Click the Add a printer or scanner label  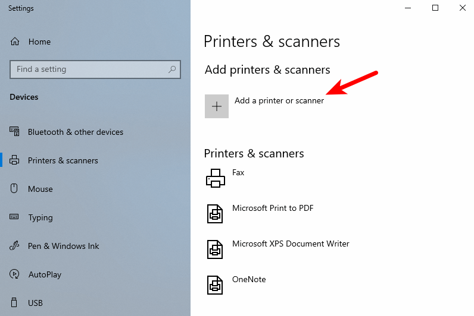click(x=279, y=100)
